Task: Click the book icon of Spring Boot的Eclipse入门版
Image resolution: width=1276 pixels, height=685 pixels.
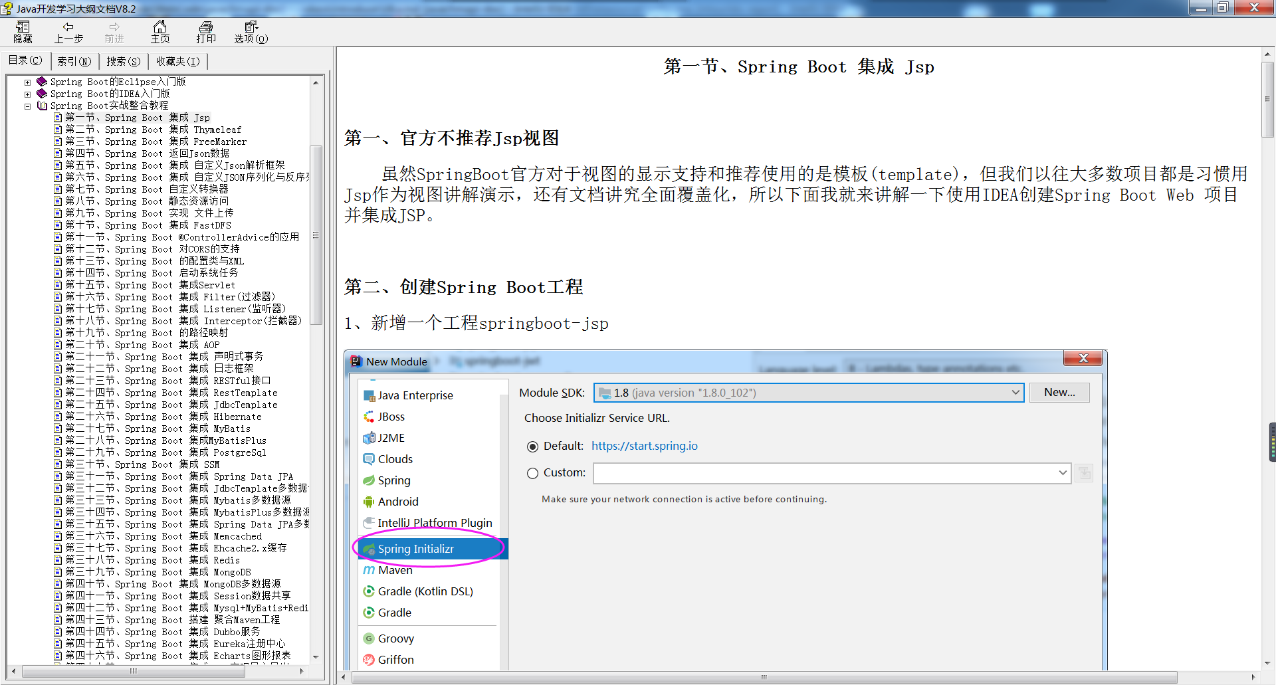Action: click(x=42, y=82)
